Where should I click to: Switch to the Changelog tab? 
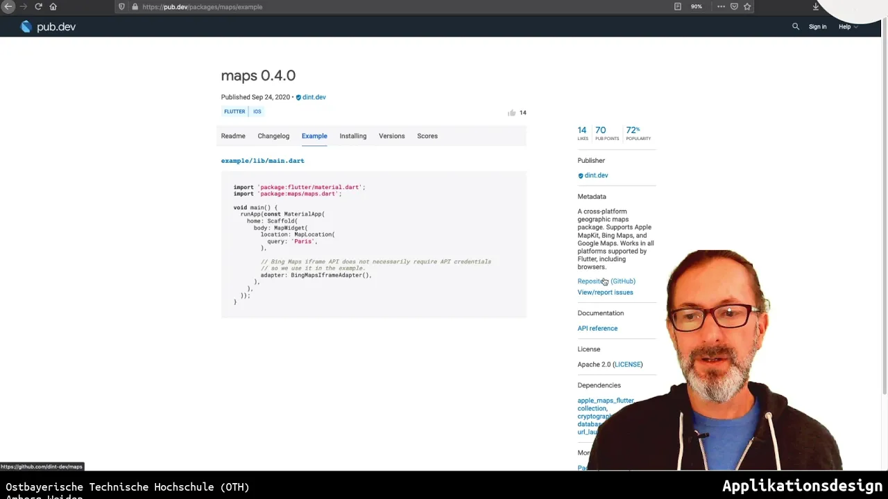pos(273,136)
